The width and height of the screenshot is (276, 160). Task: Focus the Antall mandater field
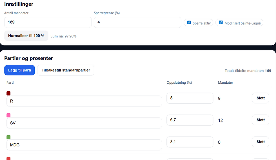click(48, 22)
